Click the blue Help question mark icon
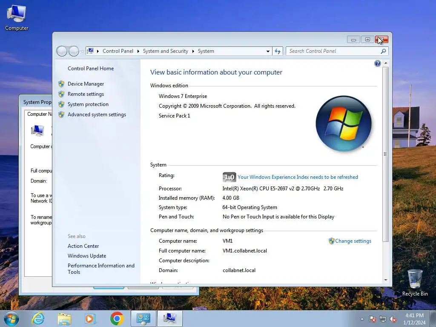Image resolution: width=436 pixels, height=327 pixels. [x=377, y=63]
